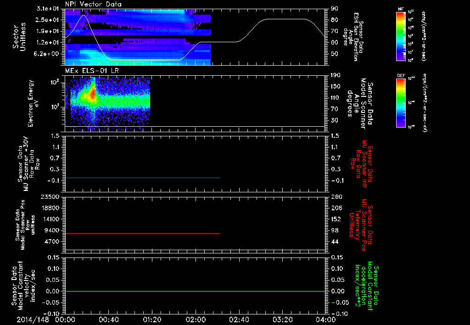Click the "03:20" time axis label

tap(282, 319)
